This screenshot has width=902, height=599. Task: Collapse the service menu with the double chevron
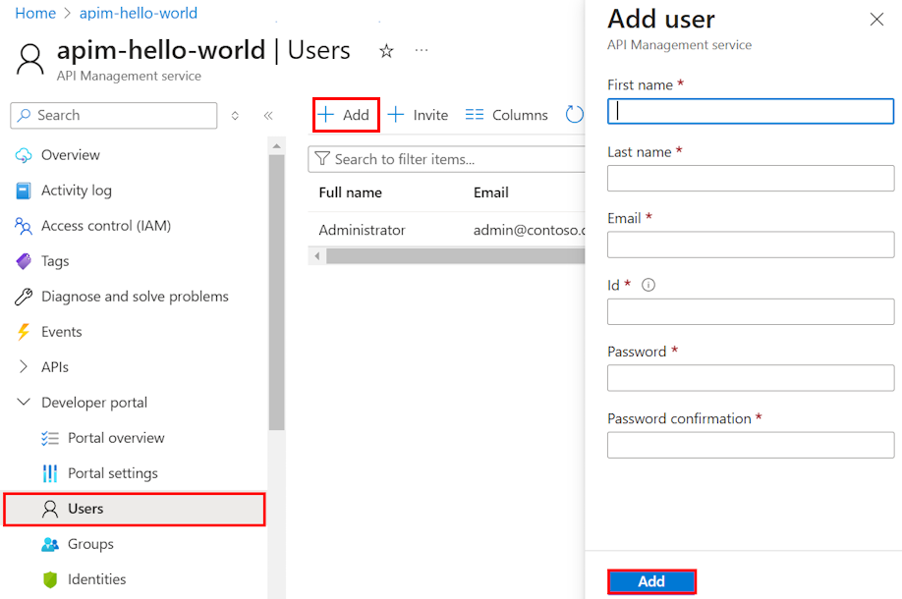click(268, 115)
